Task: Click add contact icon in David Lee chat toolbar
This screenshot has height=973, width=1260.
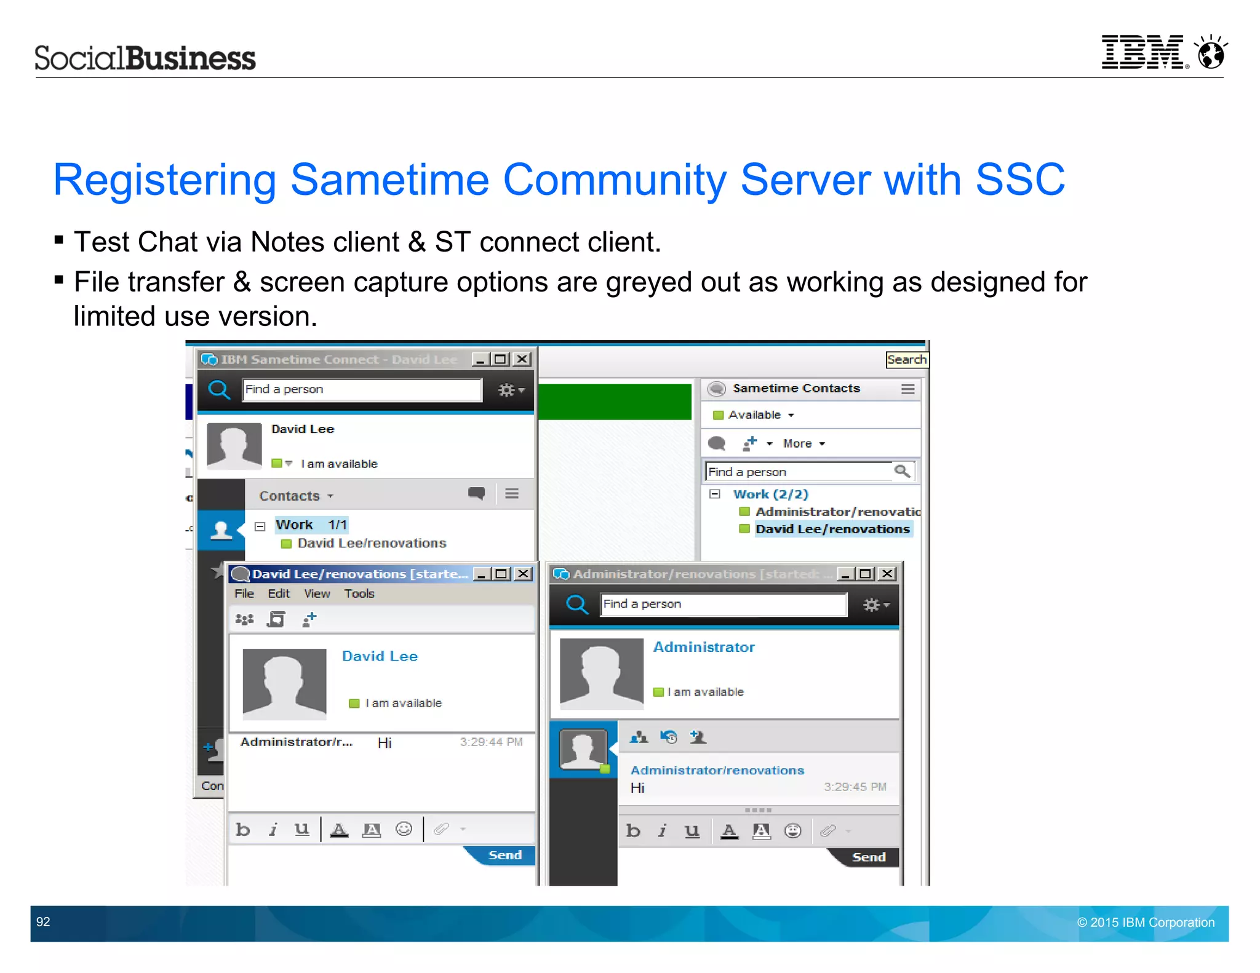Action: [309, 619]
